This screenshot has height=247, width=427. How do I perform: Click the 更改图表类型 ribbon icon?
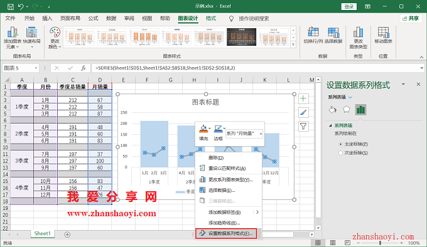(358, 38)
